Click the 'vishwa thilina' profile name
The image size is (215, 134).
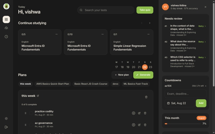pos(178,6)
